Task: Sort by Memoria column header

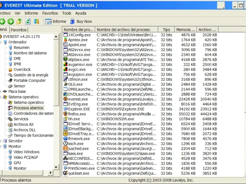Action: [x=186, y=29]
